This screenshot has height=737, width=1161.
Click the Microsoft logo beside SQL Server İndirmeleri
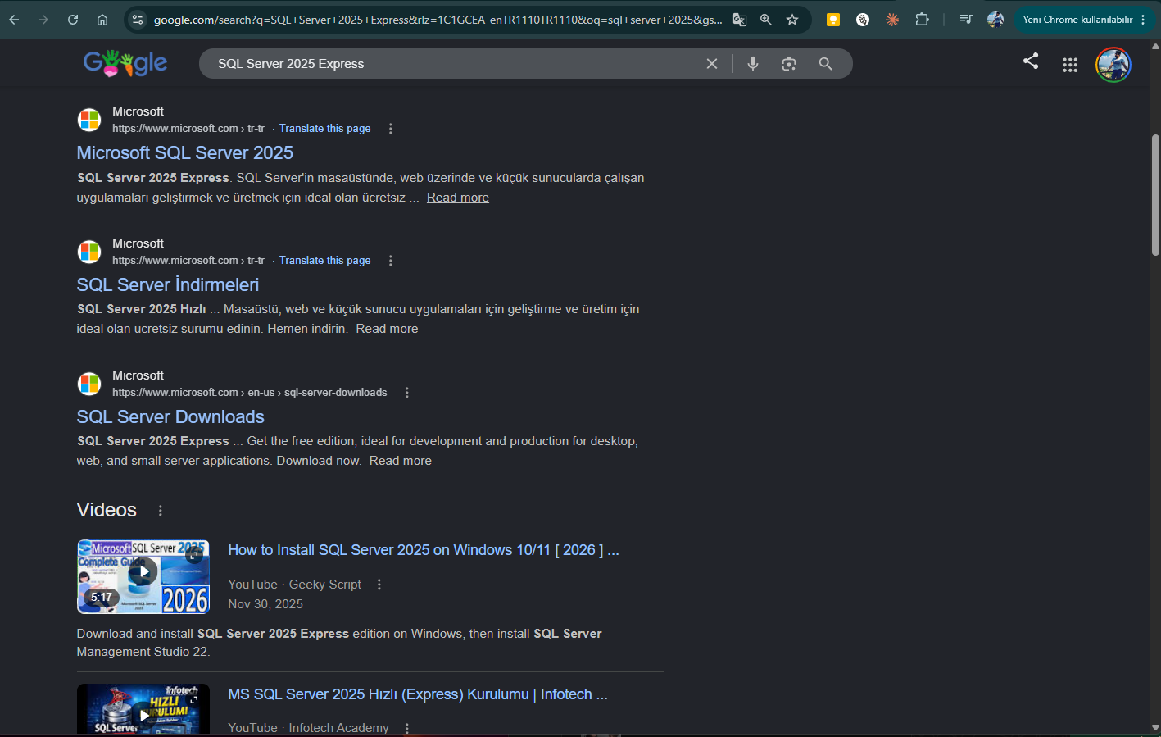tap(89, 252)
